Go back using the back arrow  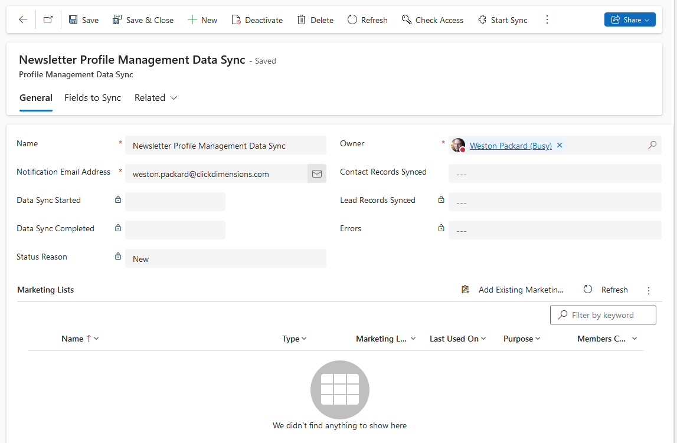pyautogui.click(x=23, y=20)
